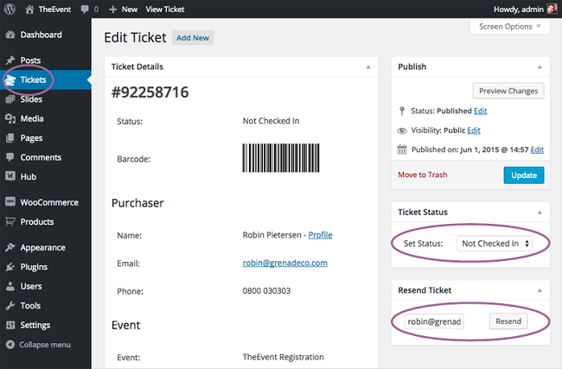The width and height of the screenshot is (562, 369).
Task: Click the WordPress logo icon
Action: pos(11,9)
